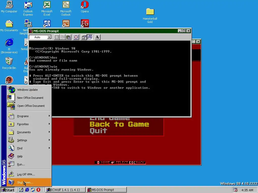Open the Auto font size dropdown
258x193 pixels.
49,37
